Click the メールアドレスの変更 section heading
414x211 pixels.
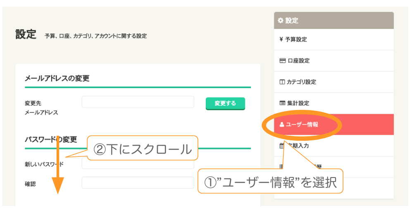point(57,79)
